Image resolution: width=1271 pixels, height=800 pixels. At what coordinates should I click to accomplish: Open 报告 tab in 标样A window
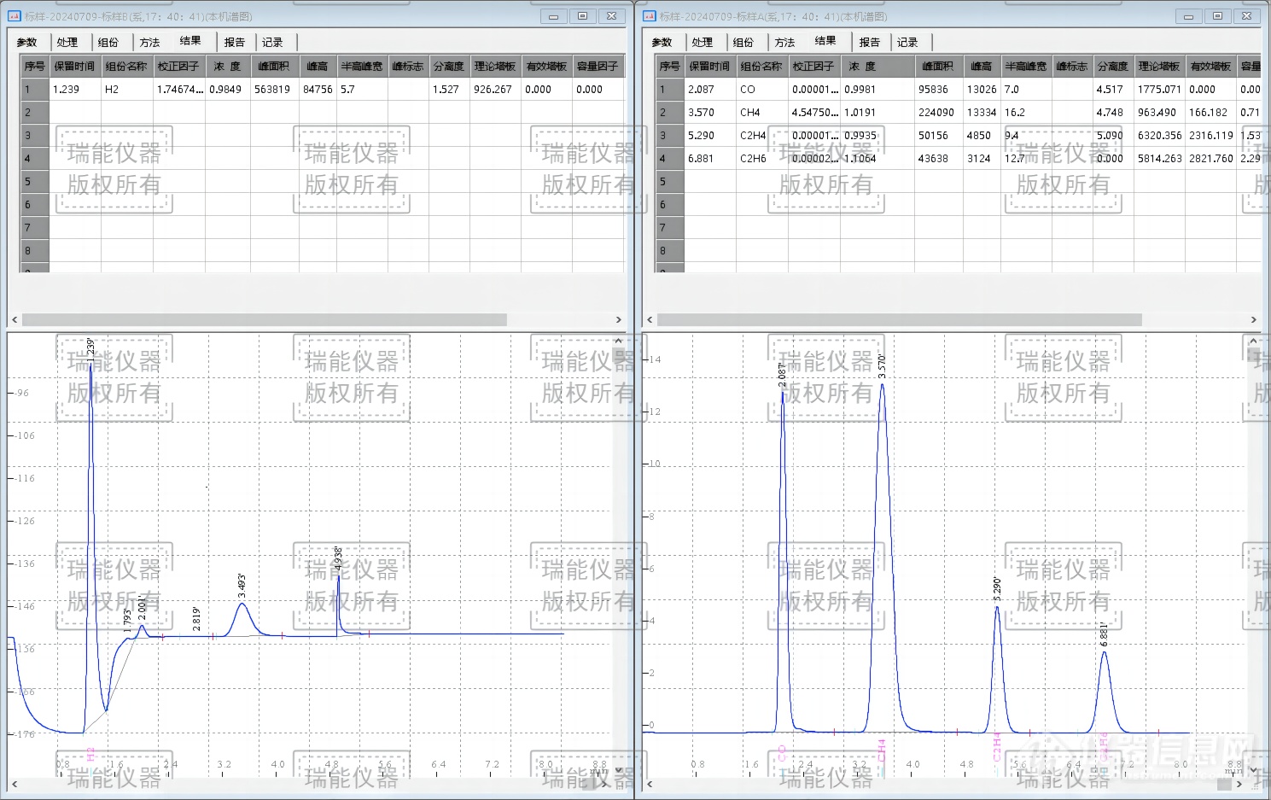click(870, 42)
